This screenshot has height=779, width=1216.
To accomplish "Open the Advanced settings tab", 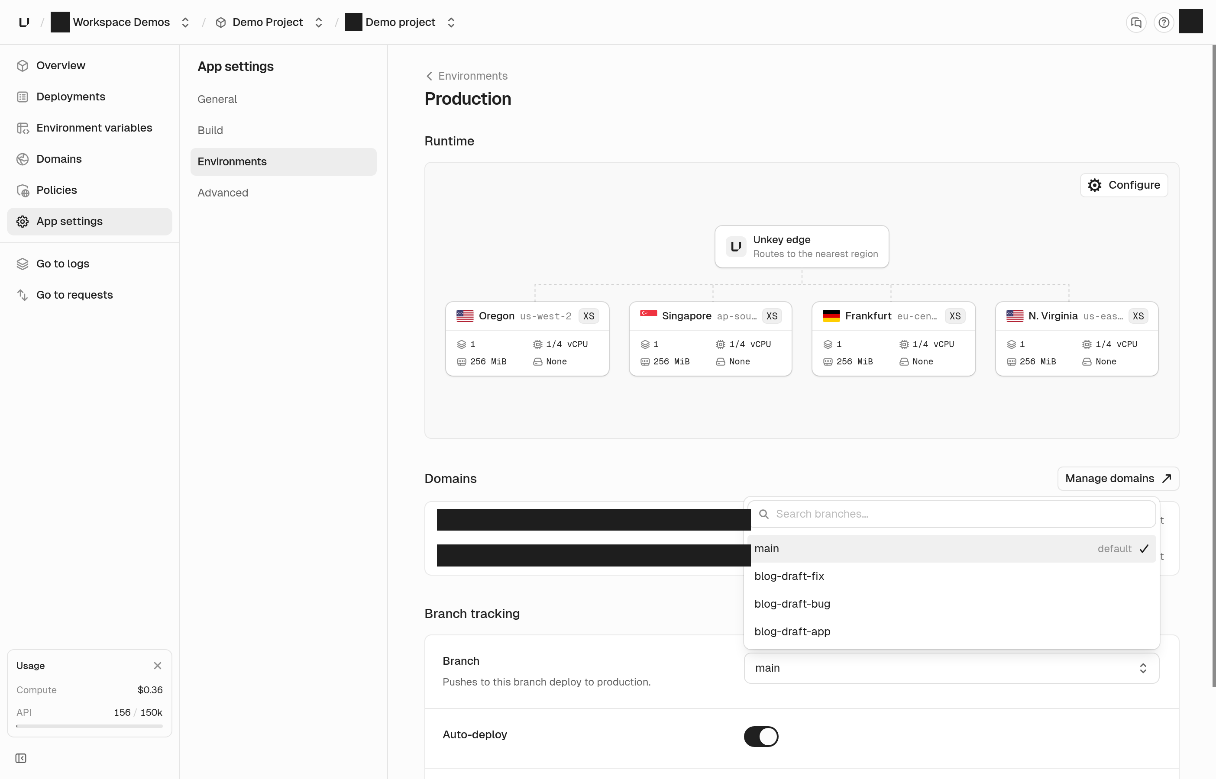I will point(283,193).
